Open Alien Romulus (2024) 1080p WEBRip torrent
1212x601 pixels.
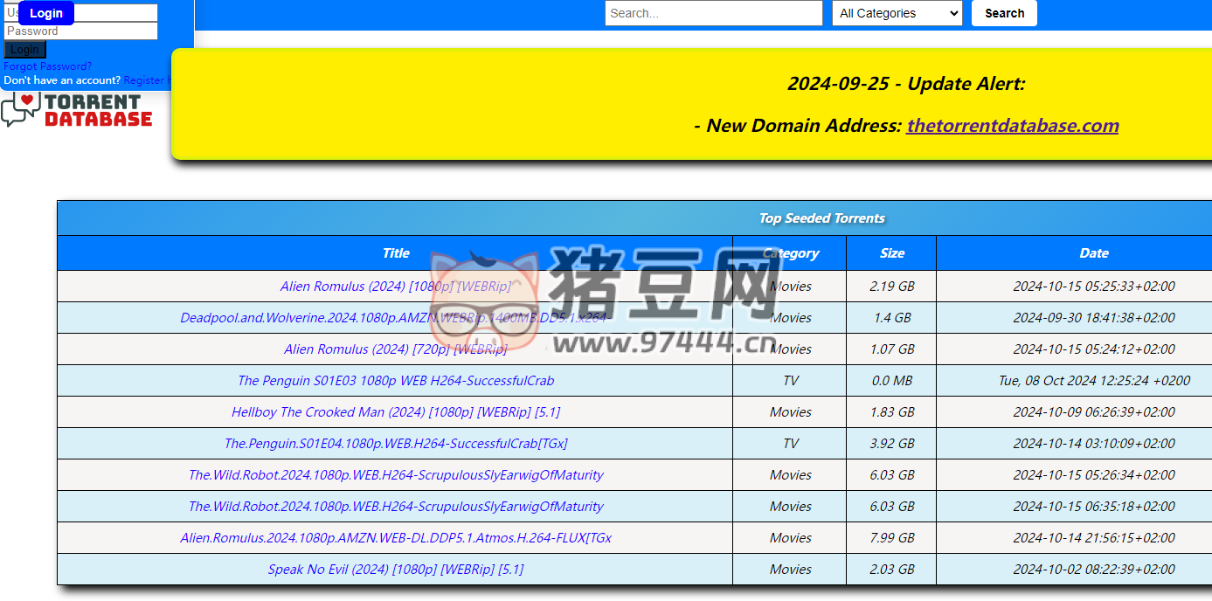[x=393, y=286]
